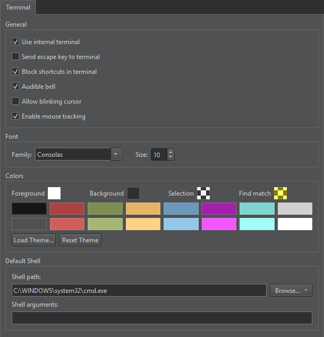The width and height of the screenshot is (324, 337).
Task: Click the Foreground color swatch
Action: [x=54, y=193]
